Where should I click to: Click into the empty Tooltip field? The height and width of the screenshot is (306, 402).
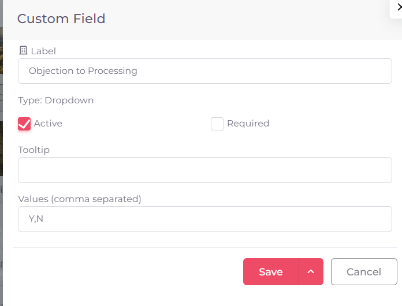click(205, 170)
